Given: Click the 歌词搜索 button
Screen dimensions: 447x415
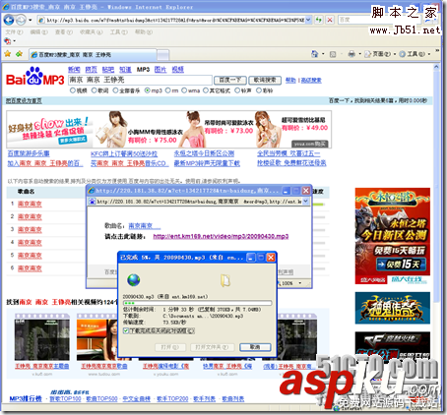Looking at the screenshot, I should 265,80.
